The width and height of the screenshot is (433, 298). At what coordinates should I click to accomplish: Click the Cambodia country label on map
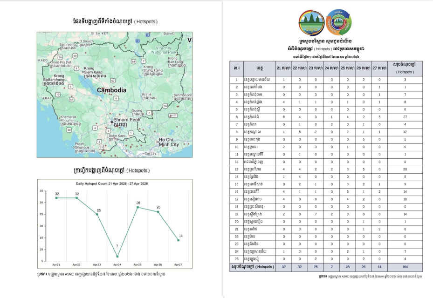[111, 90]
